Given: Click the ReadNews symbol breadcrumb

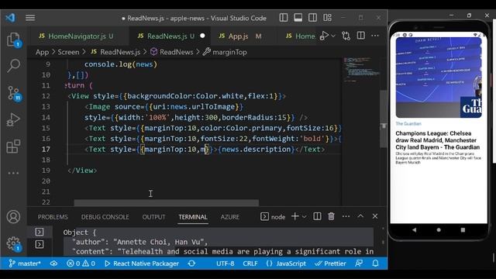Looking at the screenshot, I should pyautogui.click(x=171, y=52).
